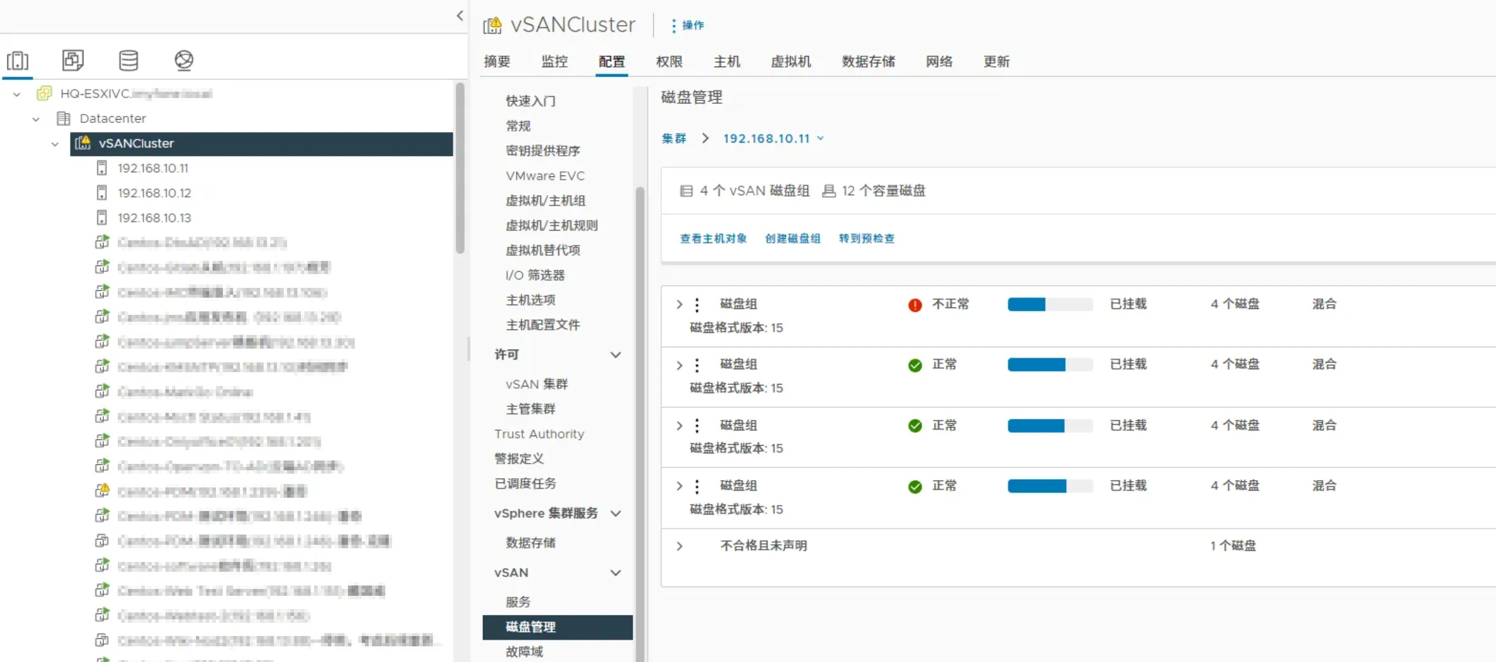Open 警报定义 in the config menu
The width and height of the screenshot is (1496, 662).
click(x=519, y=459)
